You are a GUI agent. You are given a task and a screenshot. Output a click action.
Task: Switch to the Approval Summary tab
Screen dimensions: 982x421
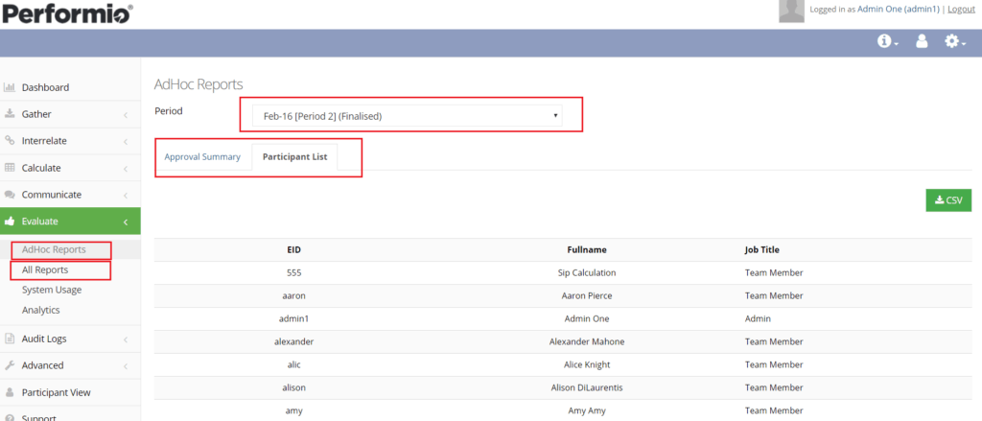coord(202,157)
